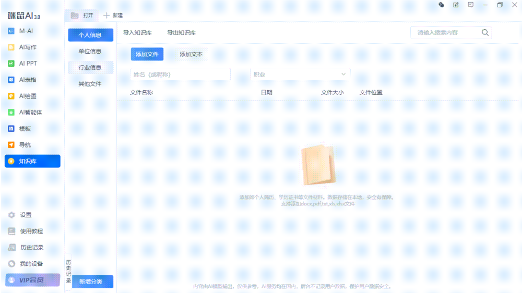Open 设置 settings in the sidebar
This screenshot has width=522, height=293.
tap(26, 215)
